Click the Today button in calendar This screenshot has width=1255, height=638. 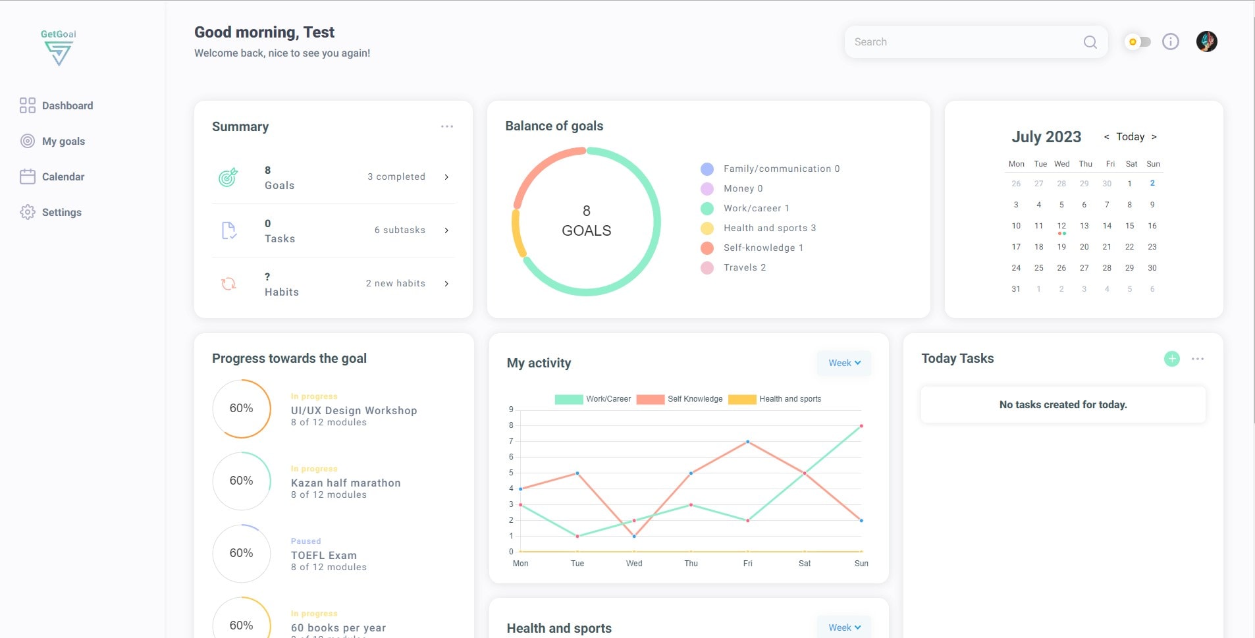pyautogui.click(x=1130, y=137)
